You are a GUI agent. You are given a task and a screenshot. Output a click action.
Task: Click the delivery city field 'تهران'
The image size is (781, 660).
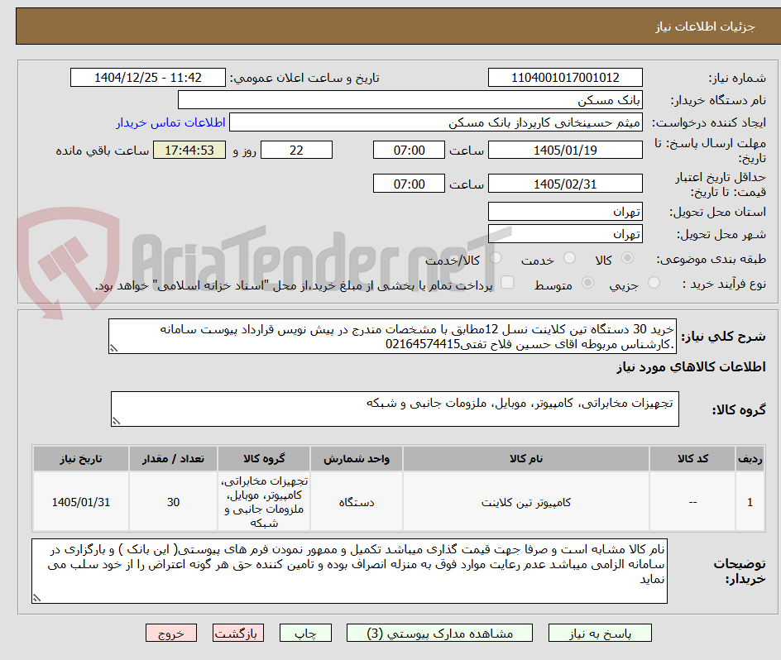point(565,234)
